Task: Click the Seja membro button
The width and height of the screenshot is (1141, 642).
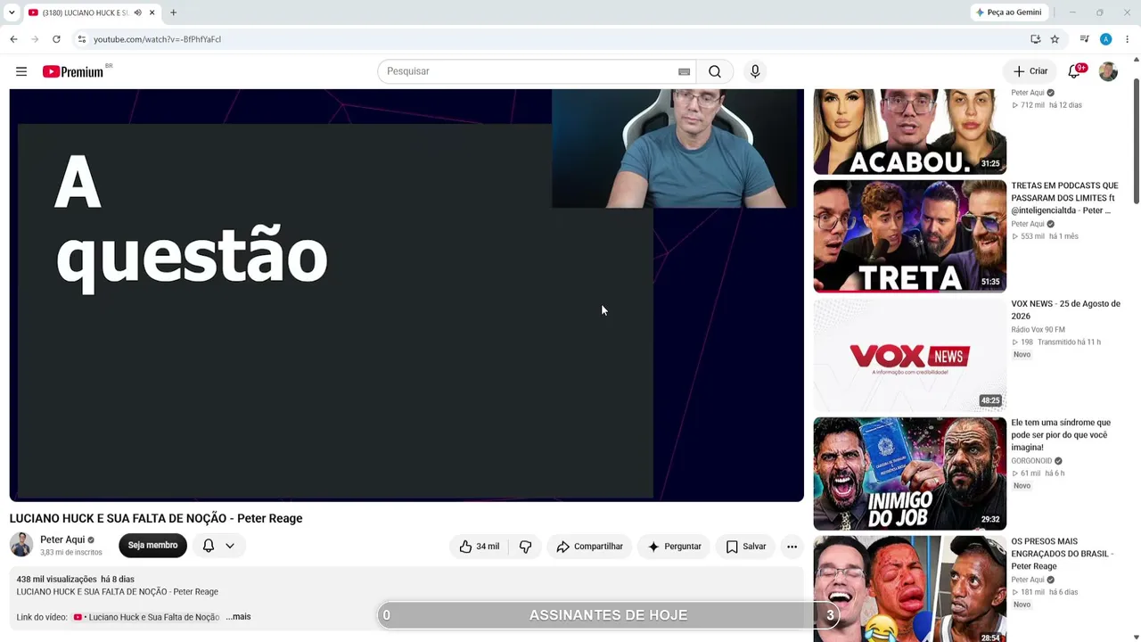Action: pos(152,546)
